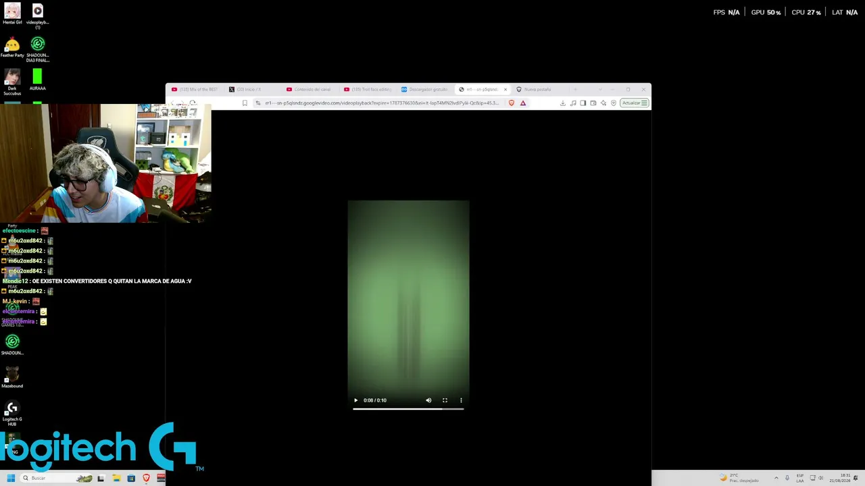Open the Leo AI assistant icon
This screenshot has height=486, width=865.
click(x=603, y=103)
